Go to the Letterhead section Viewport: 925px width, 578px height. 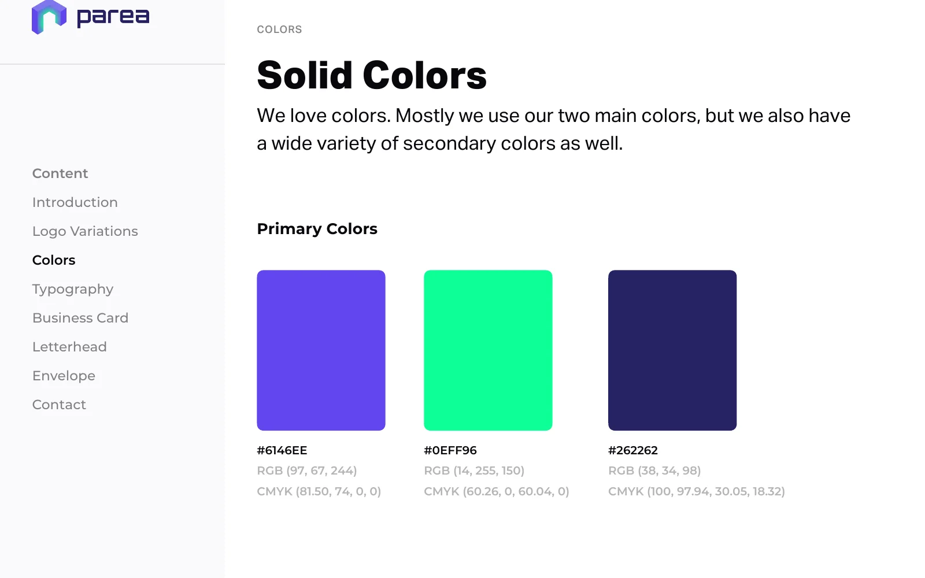pyautogui.click(x=69, y=347)
